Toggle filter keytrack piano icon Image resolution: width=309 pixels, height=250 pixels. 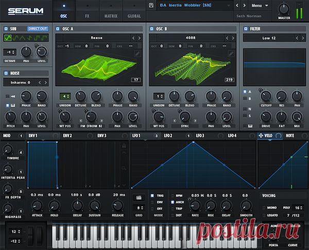pyautogui.click(x=250, y=126)
